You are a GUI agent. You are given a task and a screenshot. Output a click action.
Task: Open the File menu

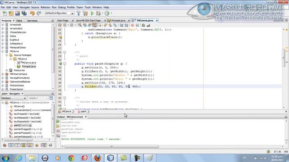click(x=3, y=7)
